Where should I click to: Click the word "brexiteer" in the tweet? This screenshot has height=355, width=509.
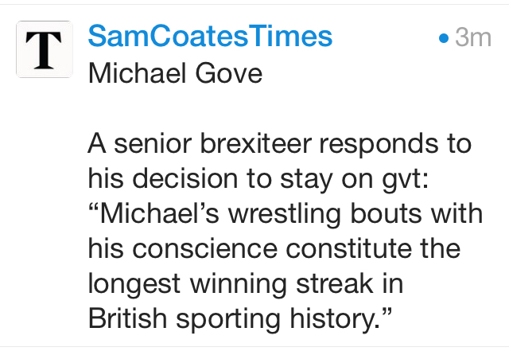[256, 143]
